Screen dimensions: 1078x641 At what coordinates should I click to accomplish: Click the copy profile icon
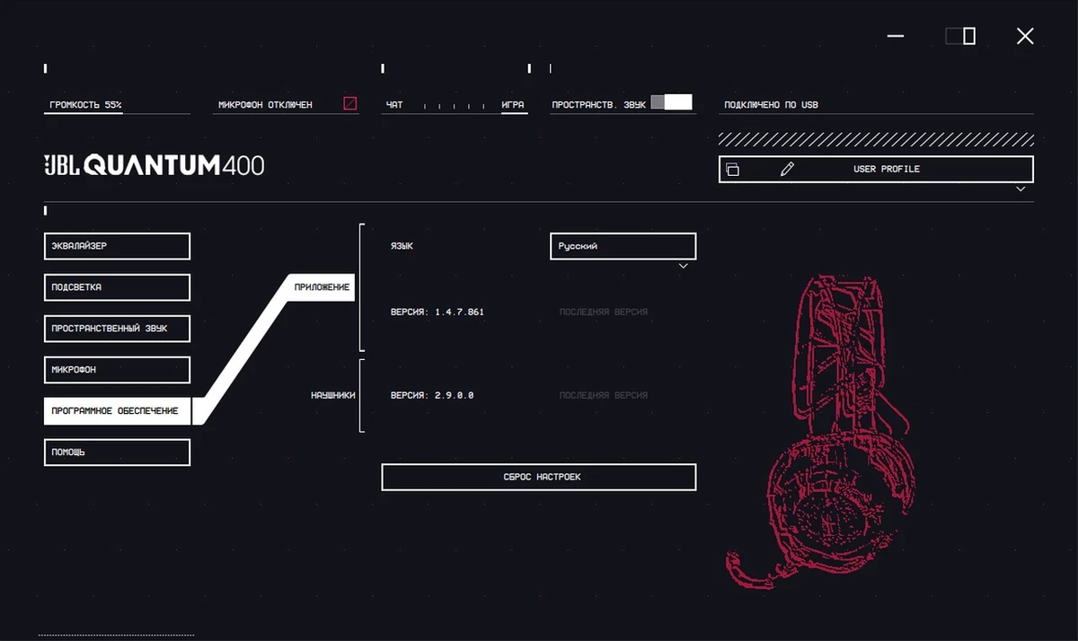[732, 170]
